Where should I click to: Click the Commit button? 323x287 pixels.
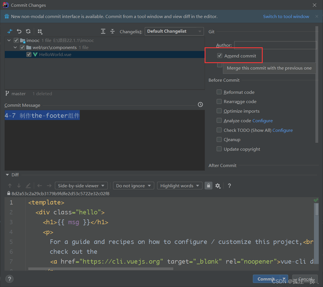point(266,279)
